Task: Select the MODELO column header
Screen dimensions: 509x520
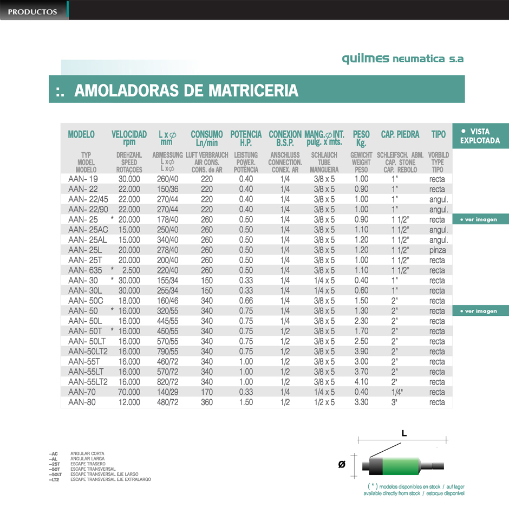Action: [81, 134]
